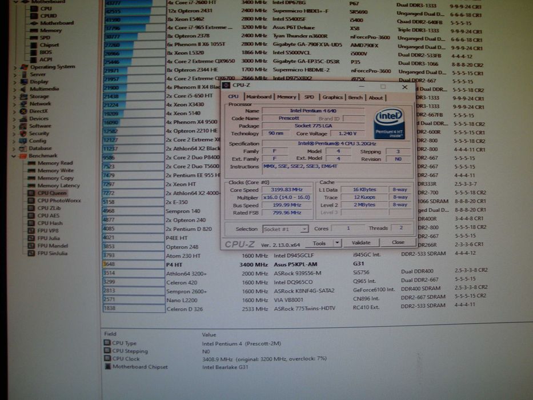Click the Operating System icon
Screen dimensions: 533x400
click(24, 67)
